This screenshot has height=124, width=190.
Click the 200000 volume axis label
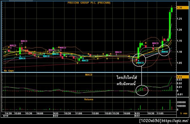click(x=181, y=102)
